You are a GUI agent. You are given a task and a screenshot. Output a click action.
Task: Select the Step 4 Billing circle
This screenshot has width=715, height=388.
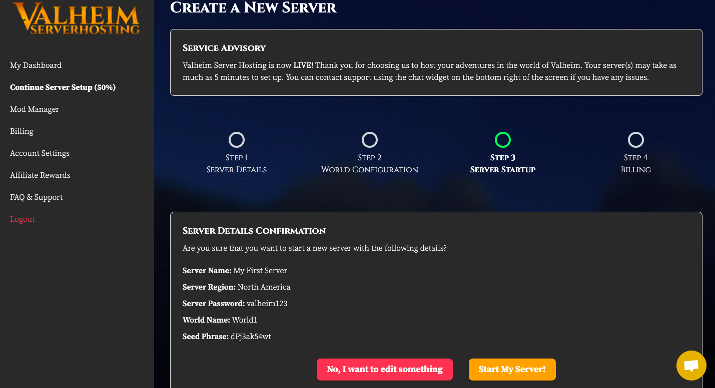(x=636, y=140)
